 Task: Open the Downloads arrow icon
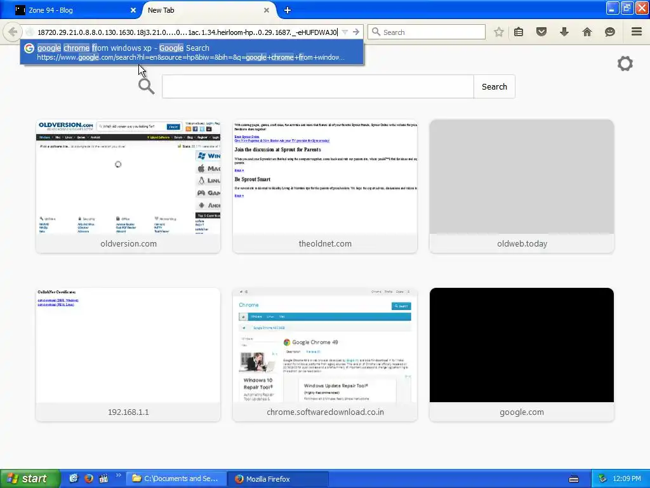click(564, 32)
